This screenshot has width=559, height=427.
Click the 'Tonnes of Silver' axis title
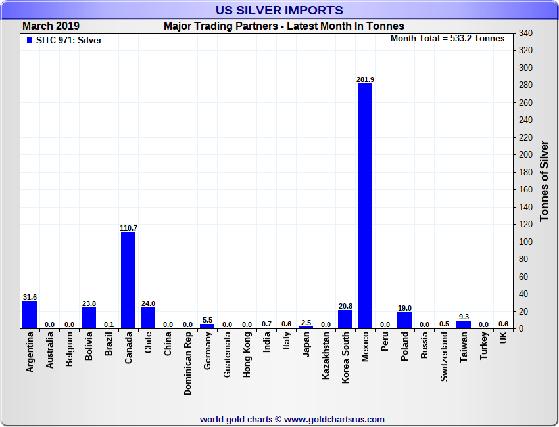coord(544,181)
